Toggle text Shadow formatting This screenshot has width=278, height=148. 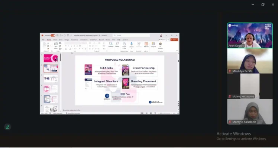74,46
